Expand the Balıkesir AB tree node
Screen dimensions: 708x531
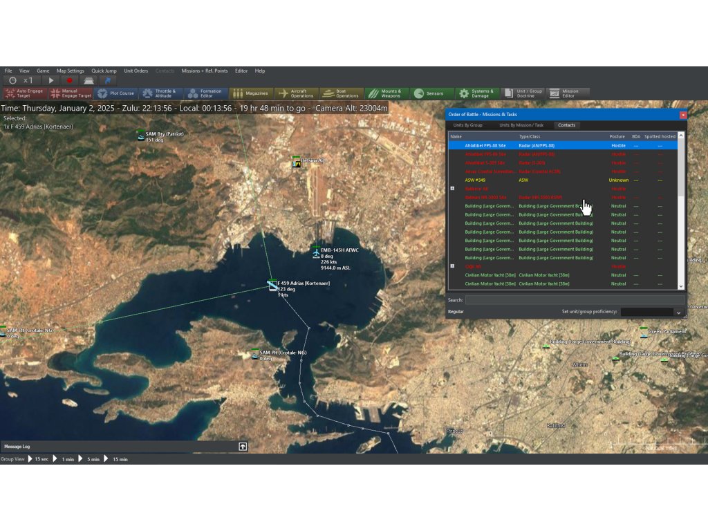[x=452, y=189]
